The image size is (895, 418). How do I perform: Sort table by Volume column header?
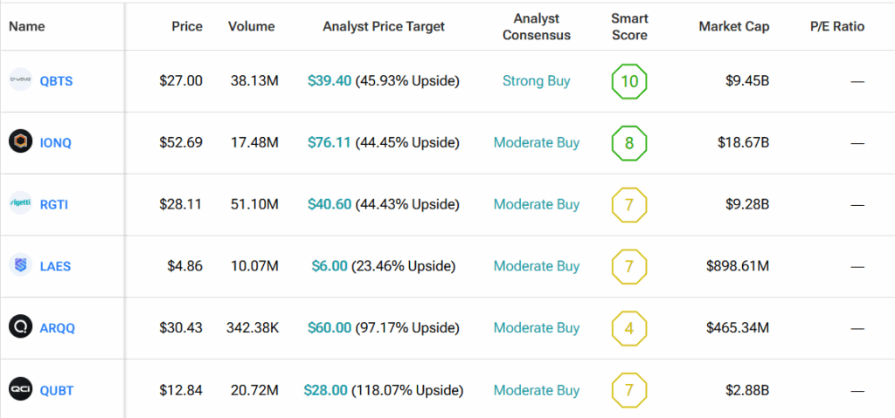click(x=253, y=26)
